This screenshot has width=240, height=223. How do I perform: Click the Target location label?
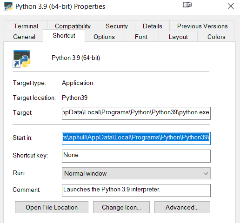[34, 98]
